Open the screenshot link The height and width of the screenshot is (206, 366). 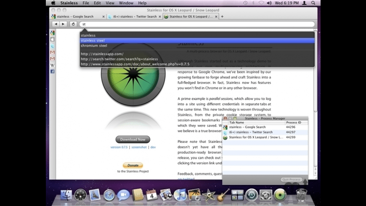139,147
